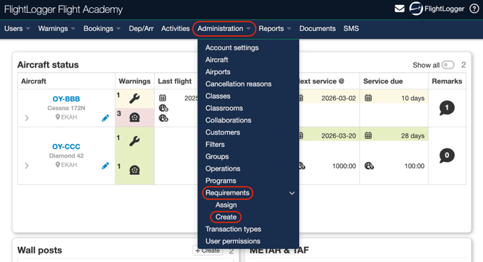This screenshot has width=483, height=262.
Task: Click calendar icon next to 28 days
Action: 368,135
